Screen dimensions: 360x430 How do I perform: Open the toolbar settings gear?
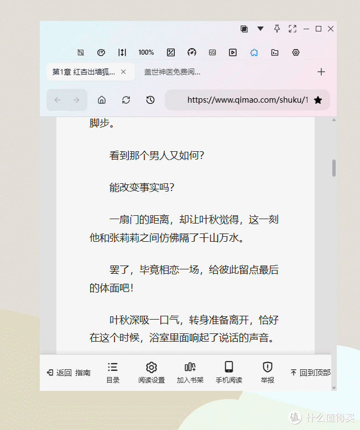[296, 52]
